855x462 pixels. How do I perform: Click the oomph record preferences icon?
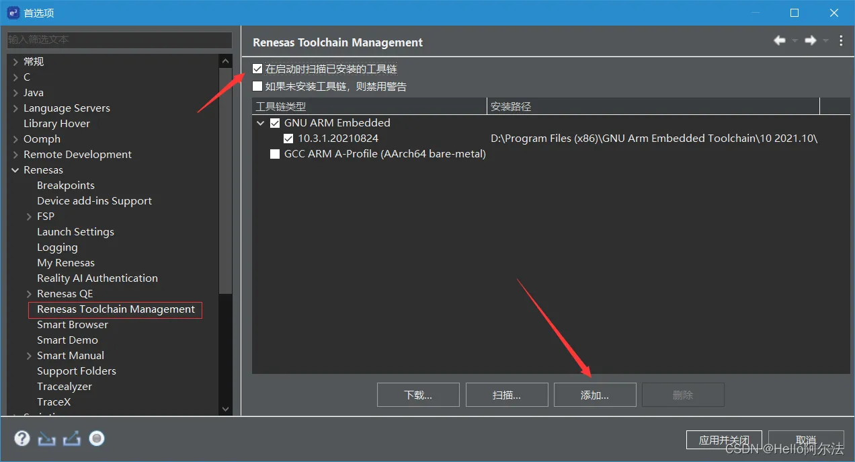click(x=97, y=439)
